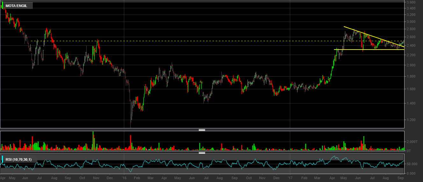Click the 3.600 price axis label
The height and width of the screenshot is (182, 423).
(x=411, y=2)
